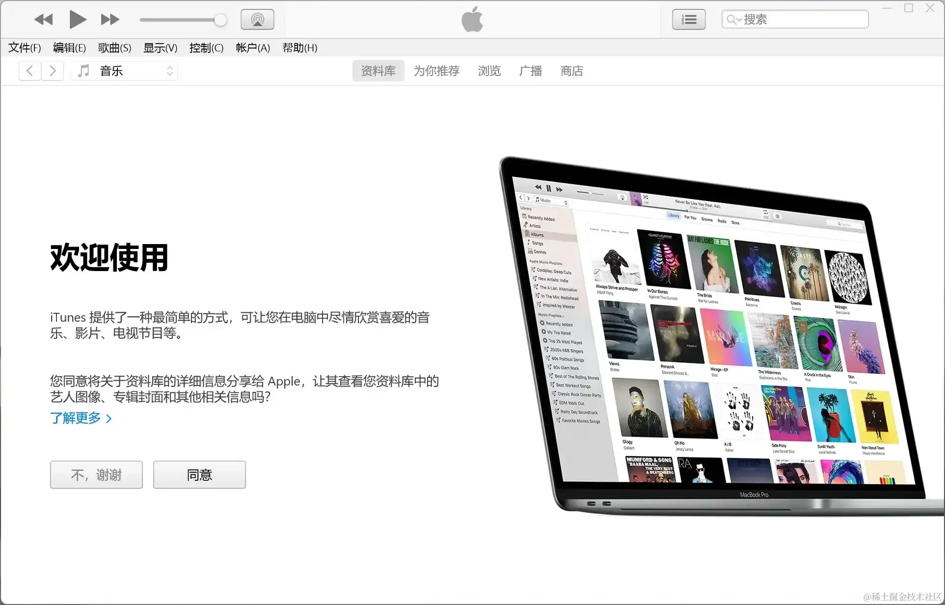Screen dimensions: 945x605
Task: Open the 音乐 media type dropdown
Action: 125,71
